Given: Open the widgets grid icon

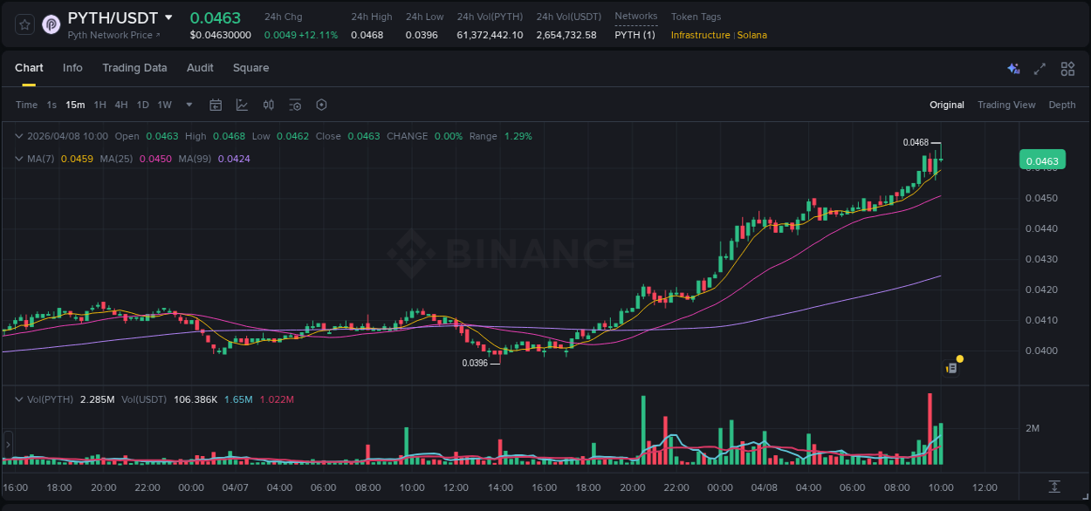Looking at the screenshot, I should click(1067, 68).
